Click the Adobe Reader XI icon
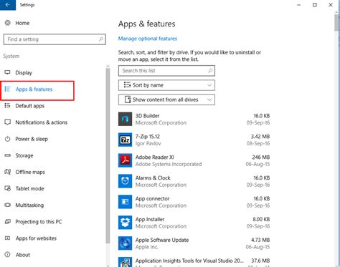Image resolution: width=340 pixels, height=267 pixels. 125,160
